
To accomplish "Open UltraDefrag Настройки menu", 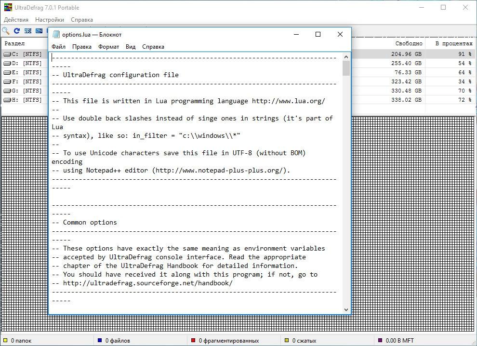I will coord(50,20).
